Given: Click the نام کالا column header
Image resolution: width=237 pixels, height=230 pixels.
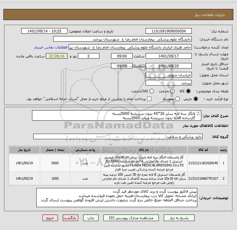Looking at the screenshot, I should (144, 150).
